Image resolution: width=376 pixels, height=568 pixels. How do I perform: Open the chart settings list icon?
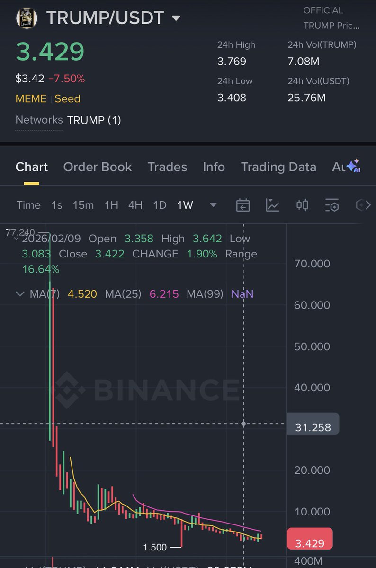332,205
